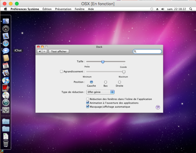Launch Dashboard from the Dock
This screenshot has width=196, height=153.
pyautogui.click(x=6, y=29)
